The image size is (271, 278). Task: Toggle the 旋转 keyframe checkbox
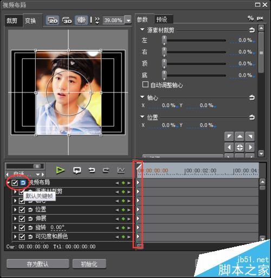coord(22,228)
